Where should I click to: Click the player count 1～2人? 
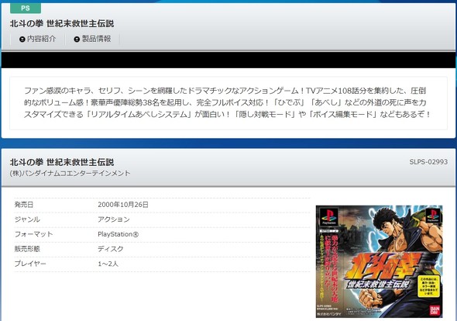pyautogui.click(x=108, y=264)
